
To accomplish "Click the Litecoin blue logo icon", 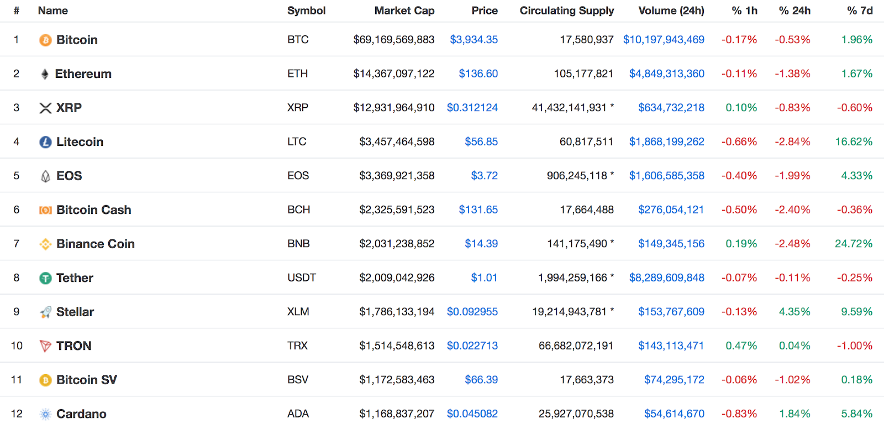I will coord(45,142).
